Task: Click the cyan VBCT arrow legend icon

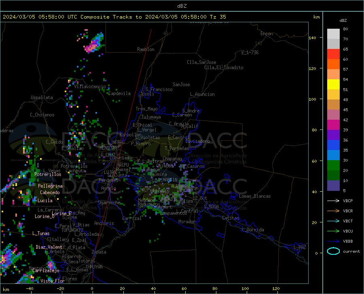Action: pyautogui.click(x=333, y=221)
